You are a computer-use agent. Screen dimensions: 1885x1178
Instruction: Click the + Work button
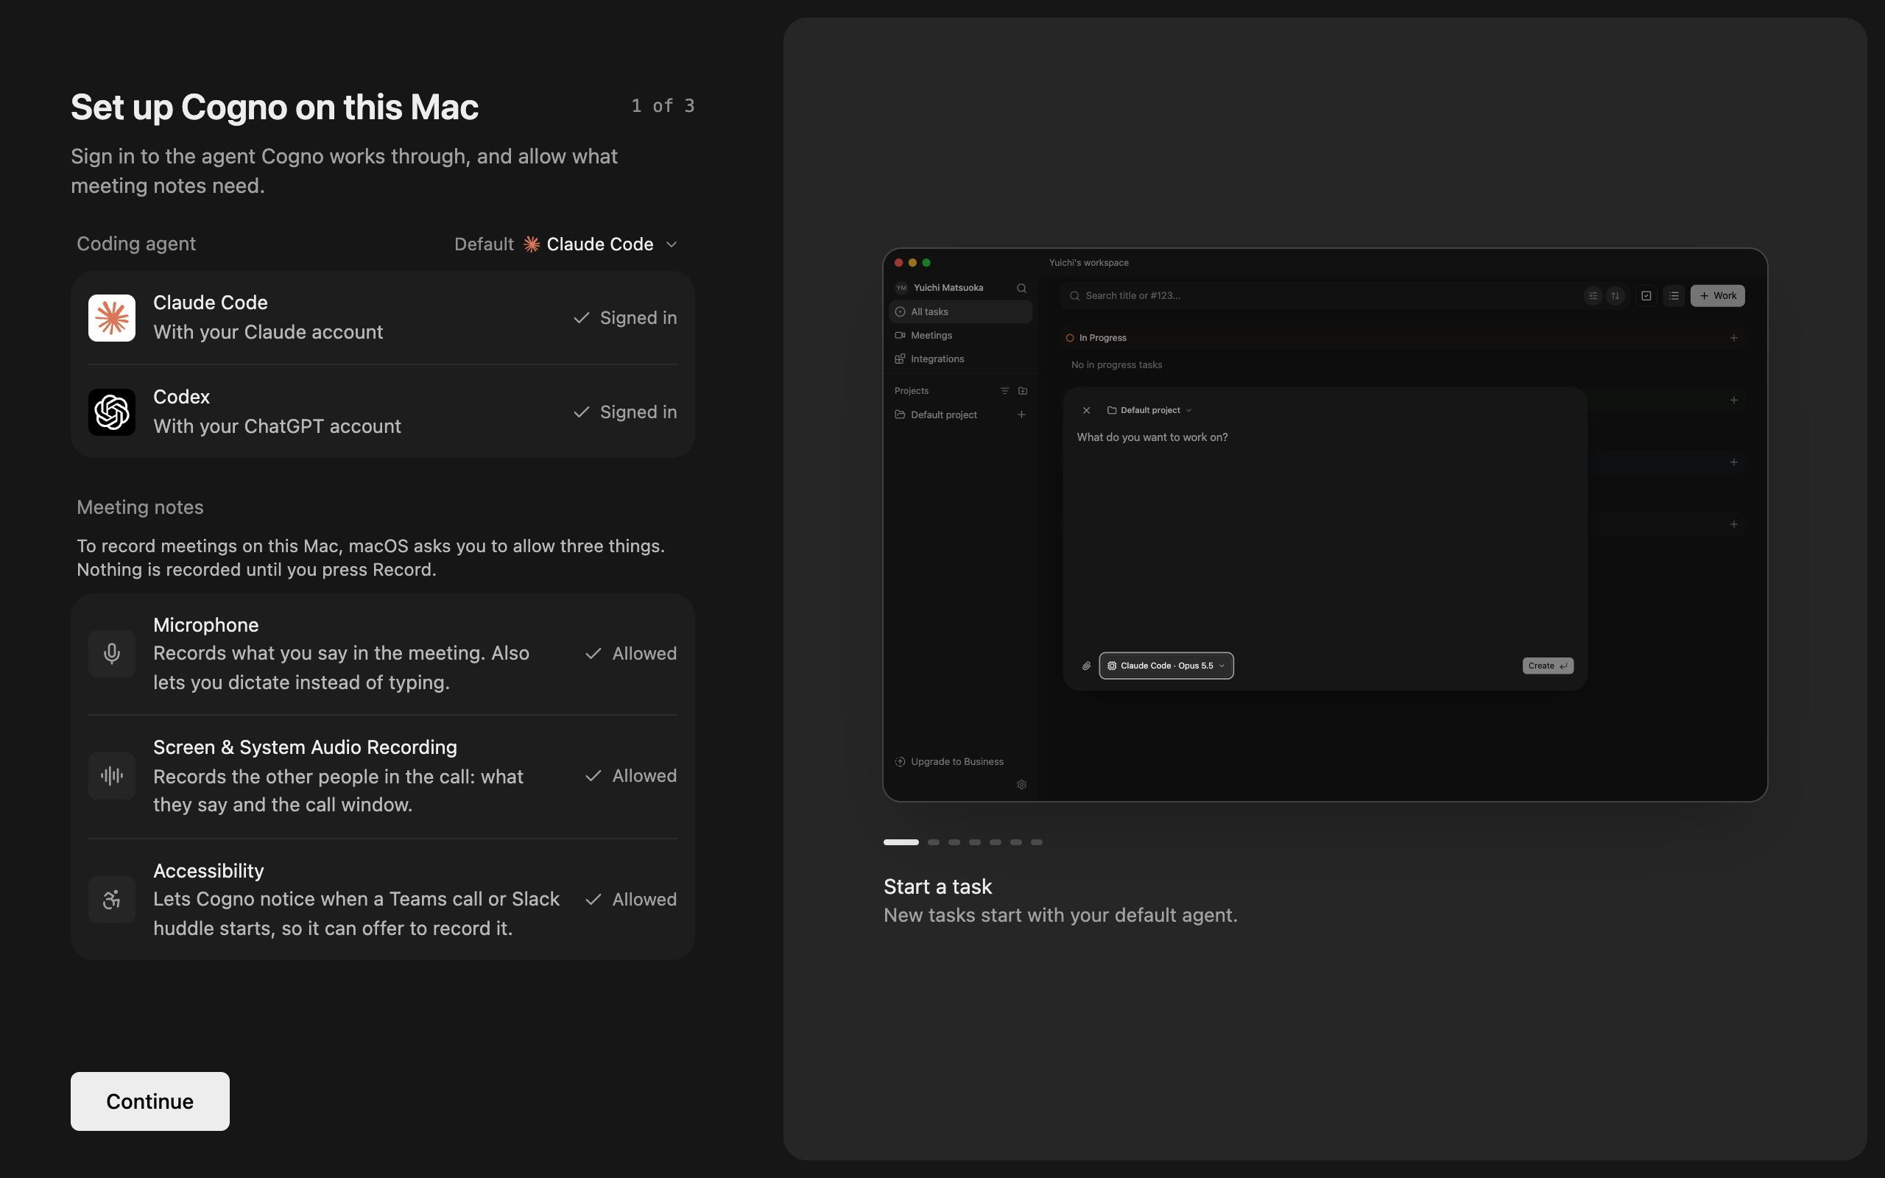[x=1718, y=296]
